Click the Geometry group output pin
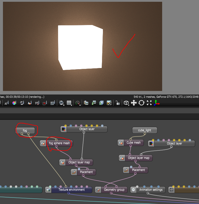The height and width of the screenshot is (204, 199). 111,193
